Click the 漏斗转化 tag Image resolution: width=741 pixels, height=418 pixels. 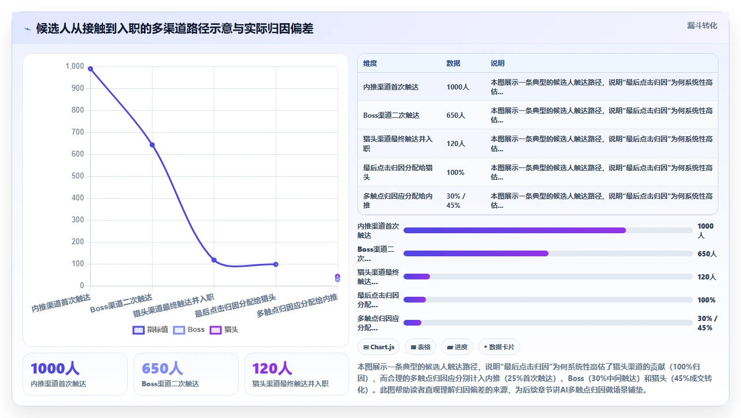[702, 26]
